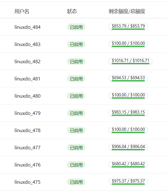167x195 pixels.
Task: Click the $1016.71 / $1016.71 quota bar
Action: point(130,61)
